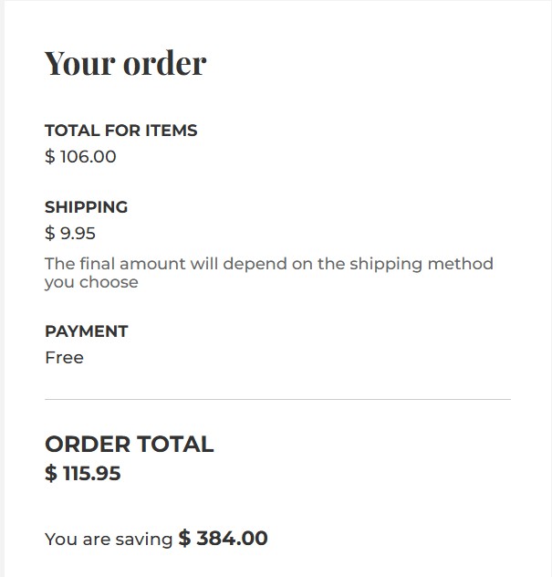This screenshot has height=577, width=552.
Task: Select the "TOTAL FOR ITEMS" label
Action: pos(120,131)
